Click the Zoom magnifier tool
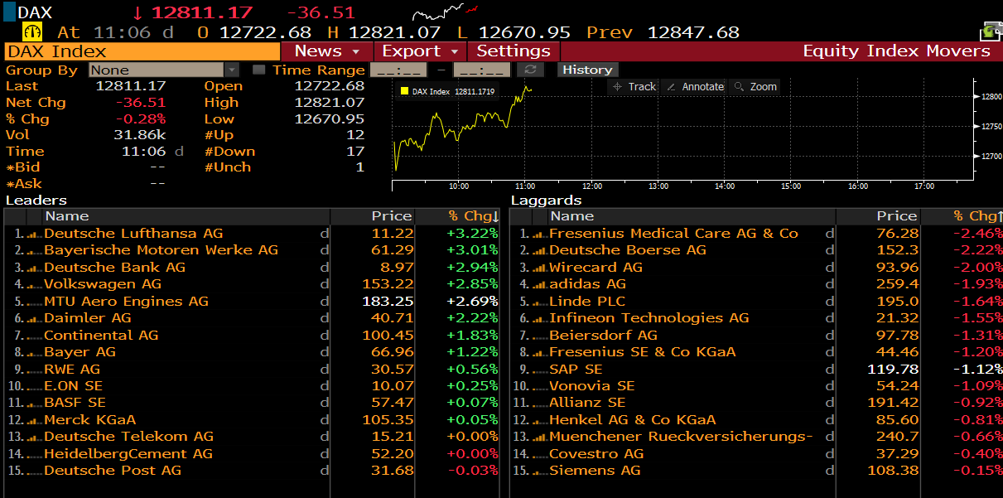This screenshot has width=1003, height=498. 755,87
